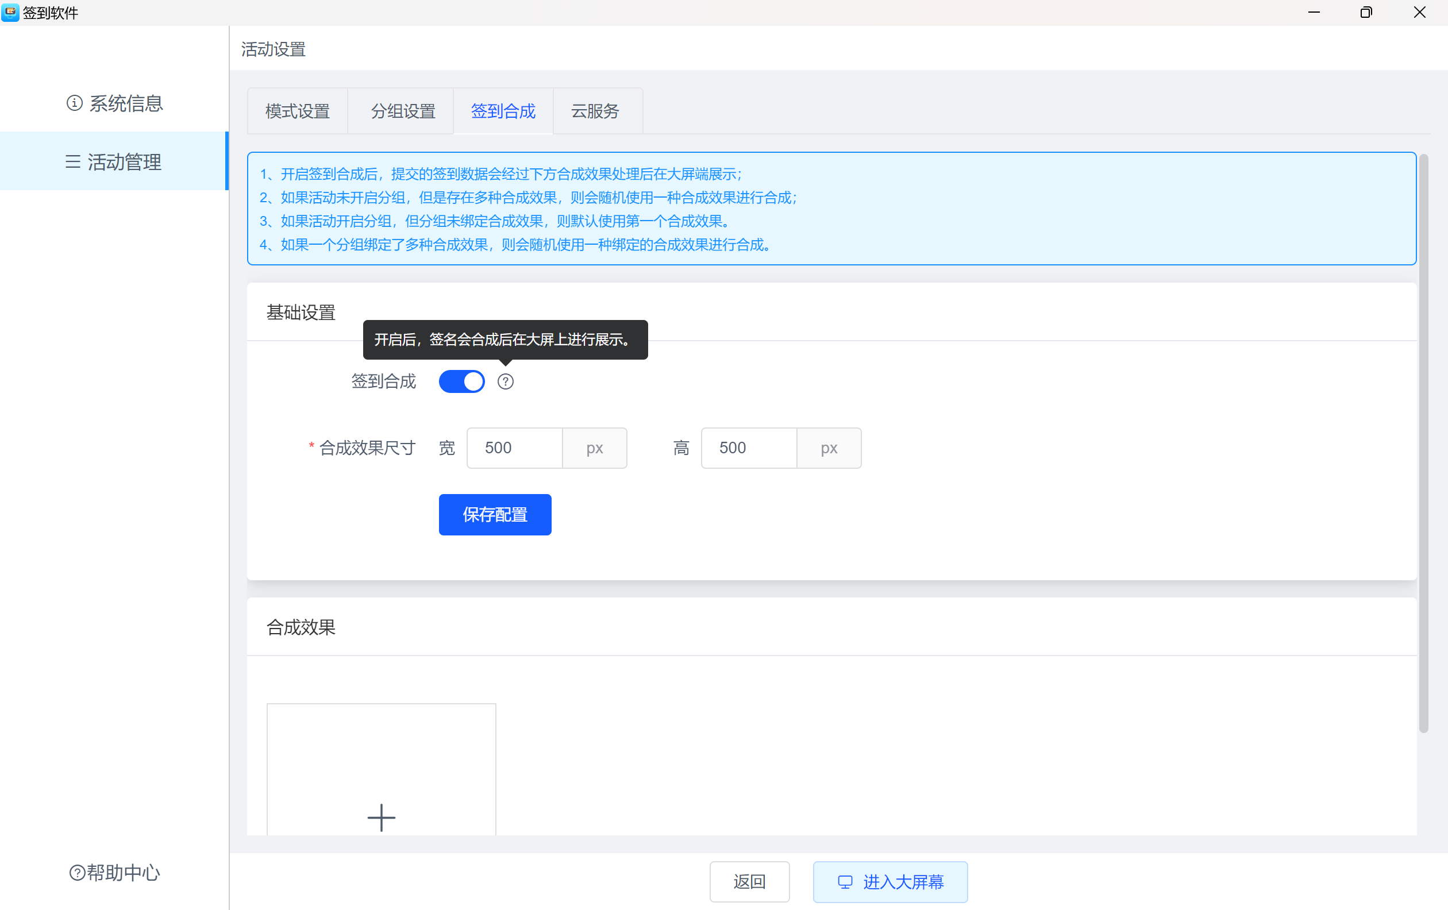Click the help icon beside 签到合成 switch

click(505, 381)
